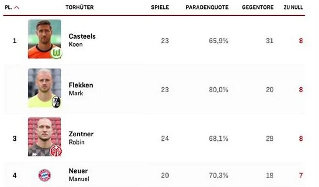
Task: Sort table by Spiele column header
Action: pos(160,7)
